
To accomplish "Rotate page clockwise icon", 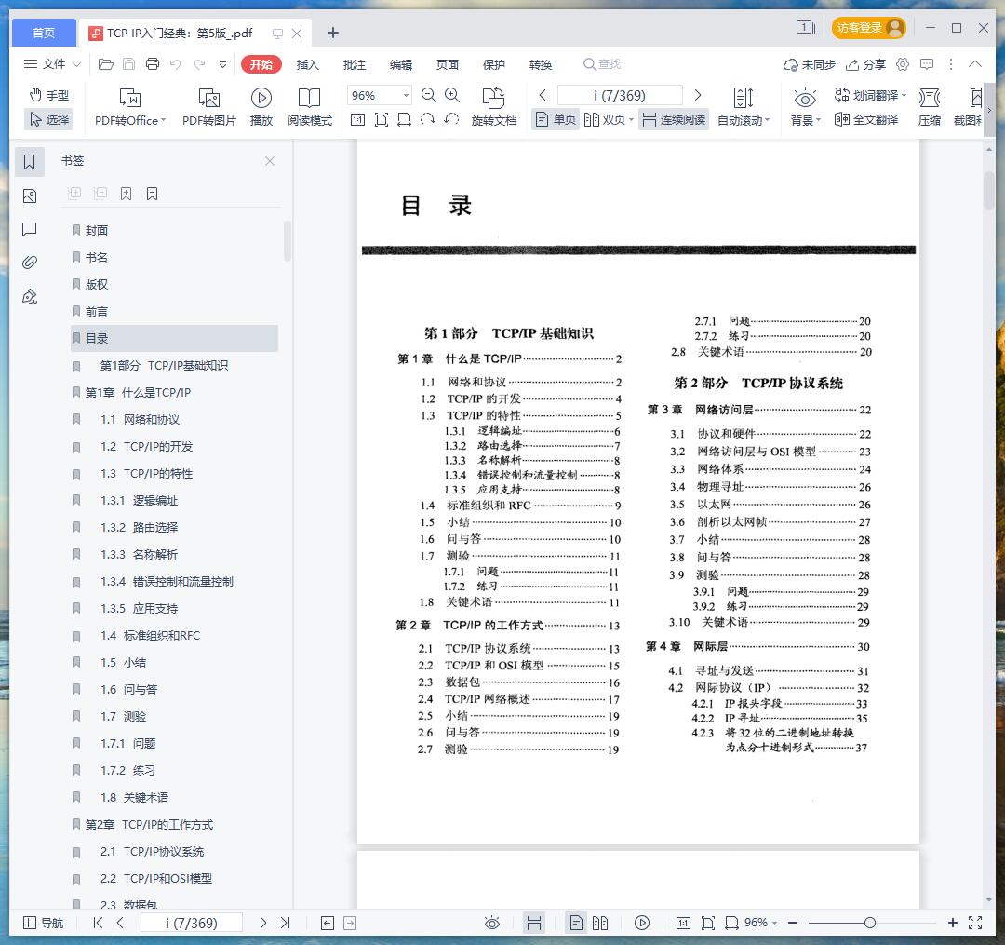I will (x=427, y=119).
